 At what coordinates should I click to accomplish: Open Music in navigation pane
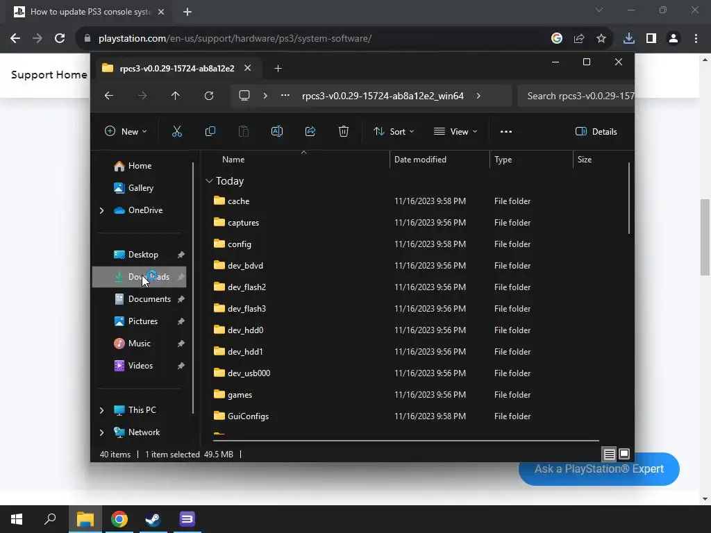[x=140, y=344]
